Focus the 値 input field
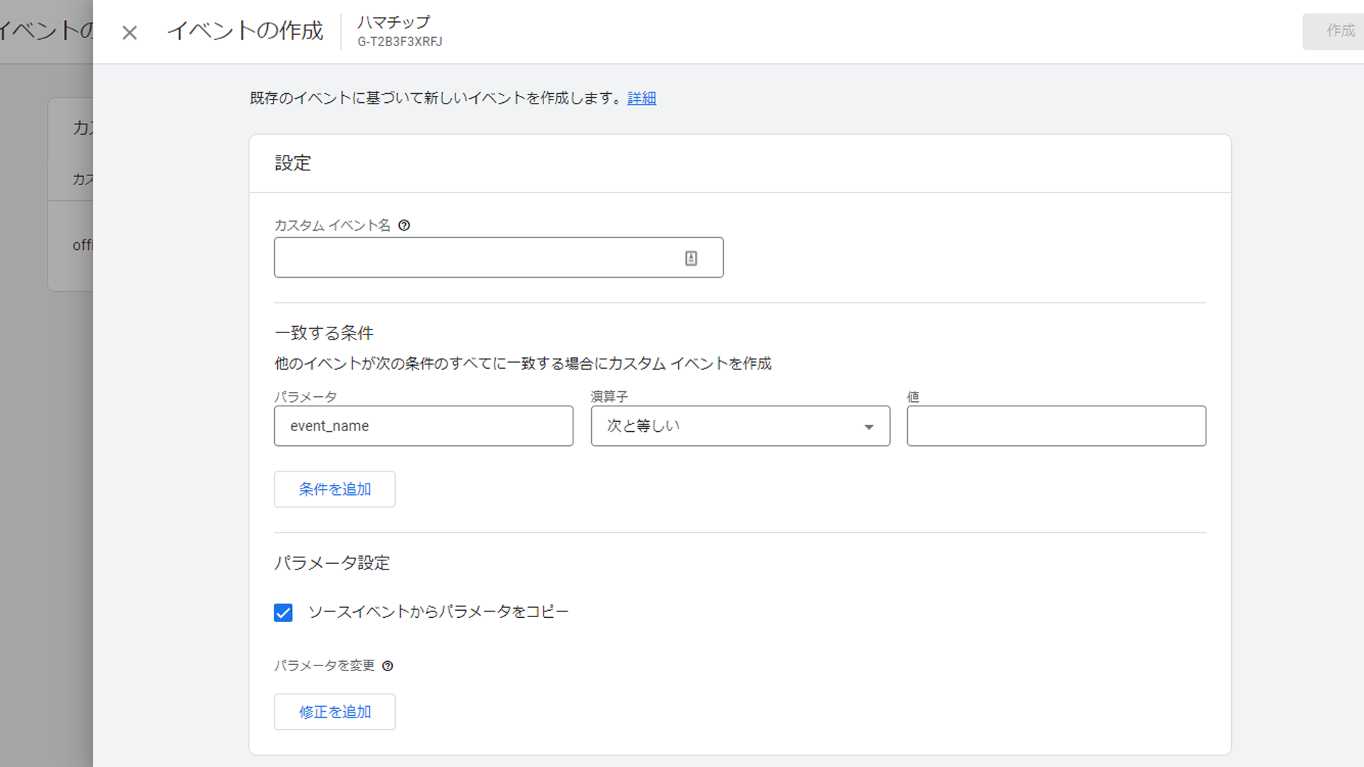This screenshot has height=767, width=1364. (x=1056, y=426)
